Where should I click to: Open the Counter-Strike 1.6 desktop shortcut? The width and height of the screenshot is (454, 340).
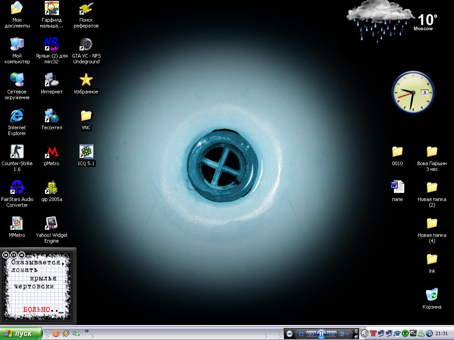pyautogui.click(x=17, y=152)
